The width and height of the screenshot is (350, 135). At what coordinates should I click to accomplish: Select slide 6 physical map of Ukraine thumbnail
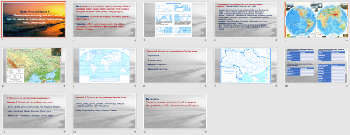34,65
